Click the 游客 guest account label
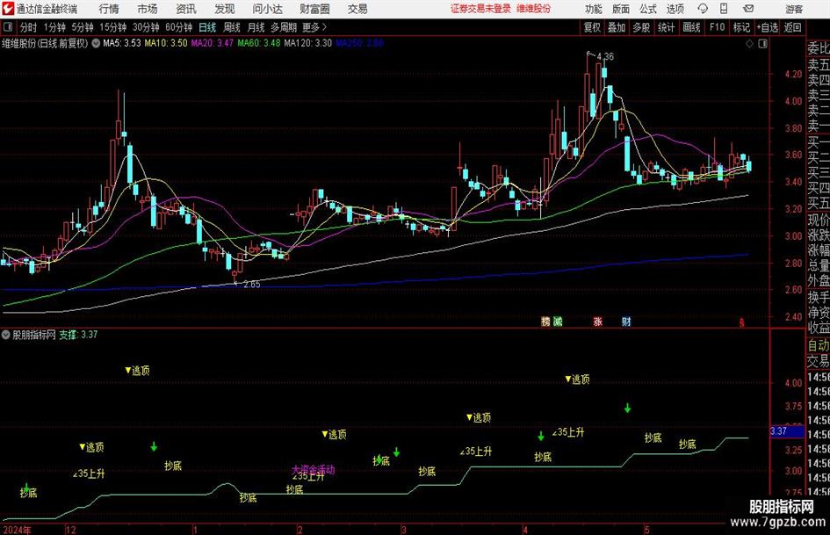This screenshot has width=830, height=535. click(794, 9)
